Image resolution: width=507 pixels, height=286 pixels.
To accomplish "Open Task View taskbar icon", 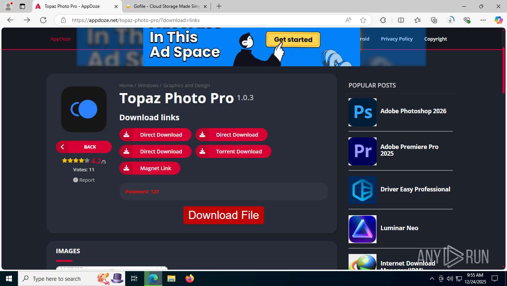I will click(x=135, y=279).
